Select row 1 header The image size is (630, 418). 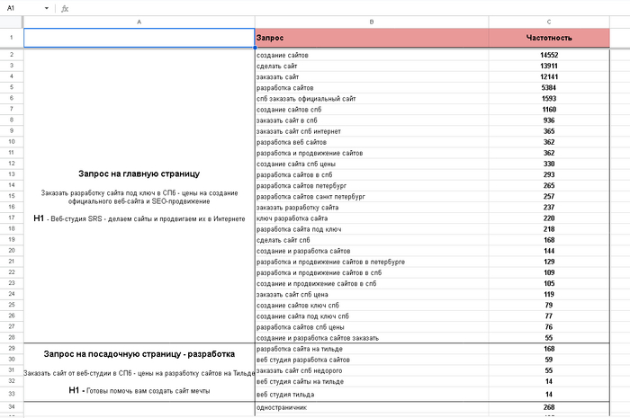click(x=11, y=38)
